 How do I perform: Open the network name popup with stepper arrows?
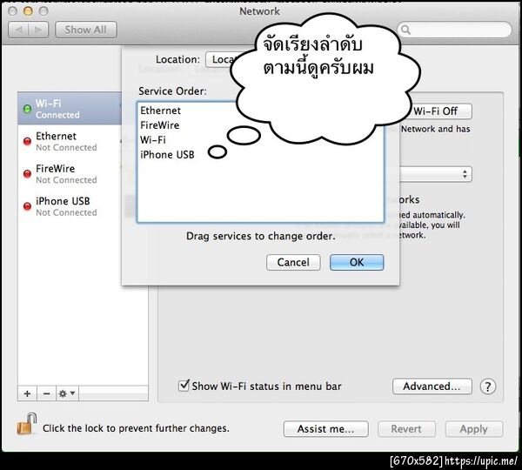(x=436, y=174)
